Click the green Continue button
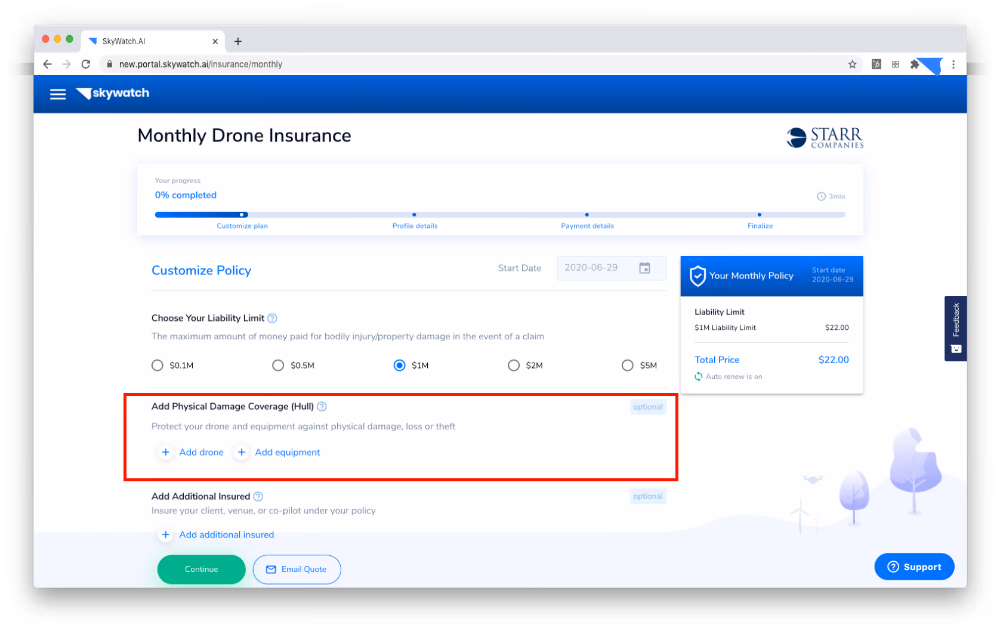 [x=202, y=570]
